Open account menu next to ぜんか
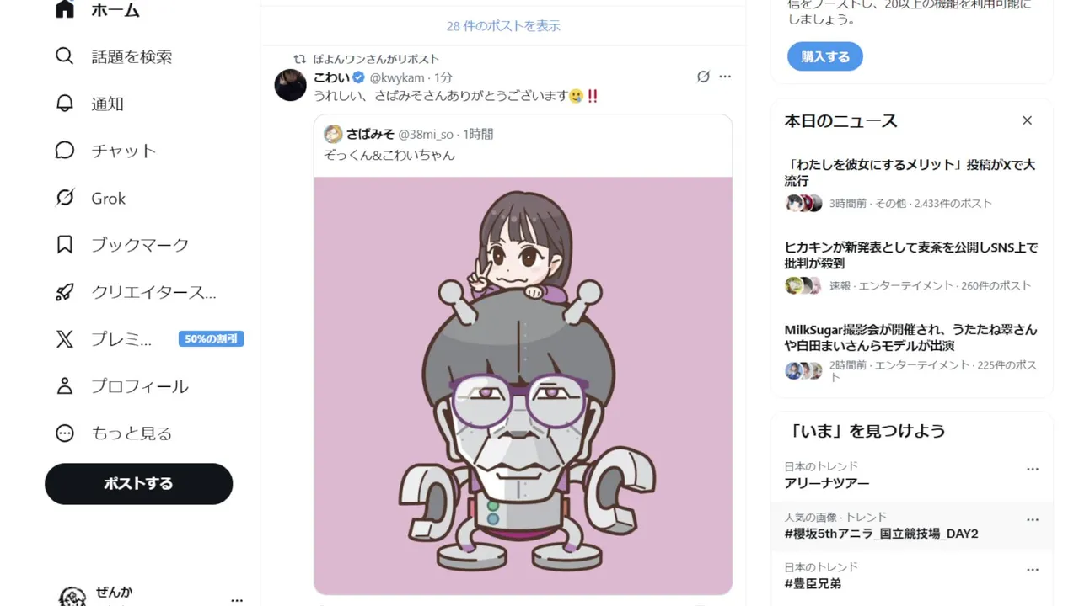 click(237, 600)
